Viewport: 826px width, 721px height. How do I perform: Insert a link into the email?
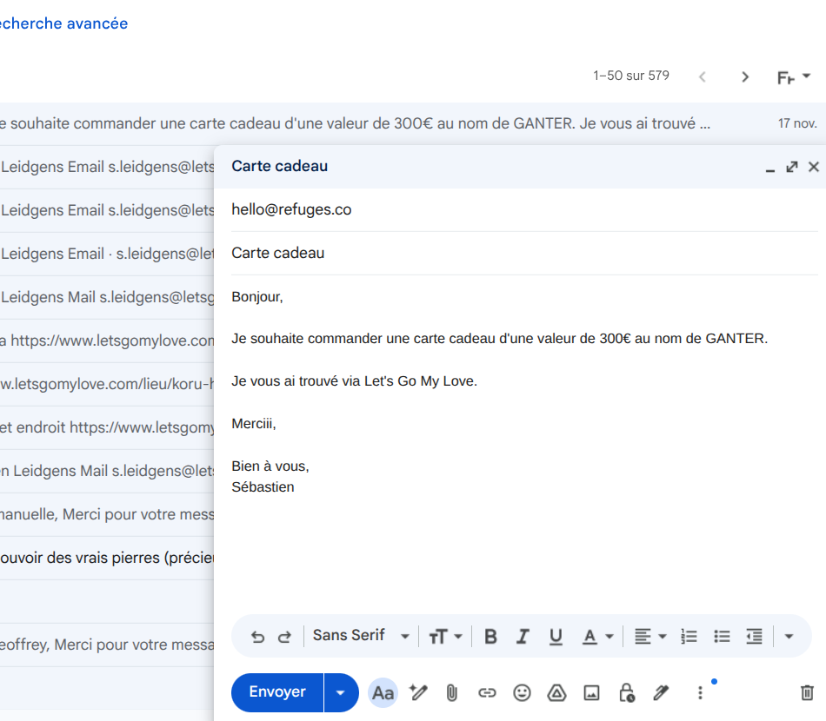487,692
